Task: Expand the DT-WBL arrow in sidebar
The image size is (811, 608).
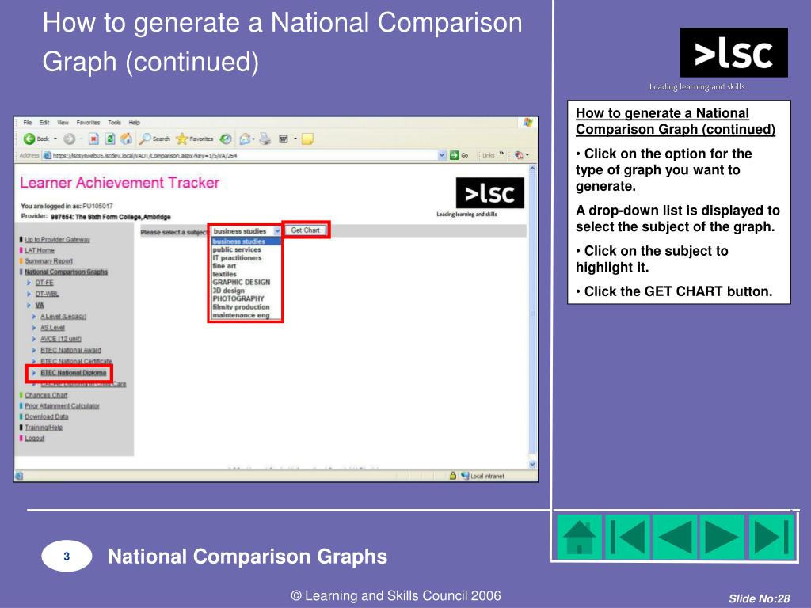Action: [x=29, y=294]
